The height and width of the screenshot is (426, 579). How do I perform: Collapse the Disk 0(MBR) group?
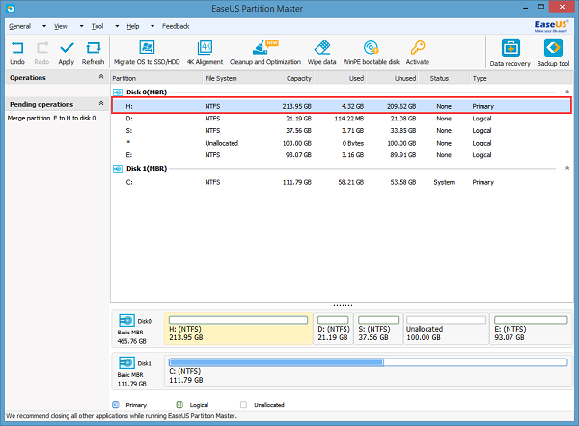pyautogui.click(x=567, y=92)
